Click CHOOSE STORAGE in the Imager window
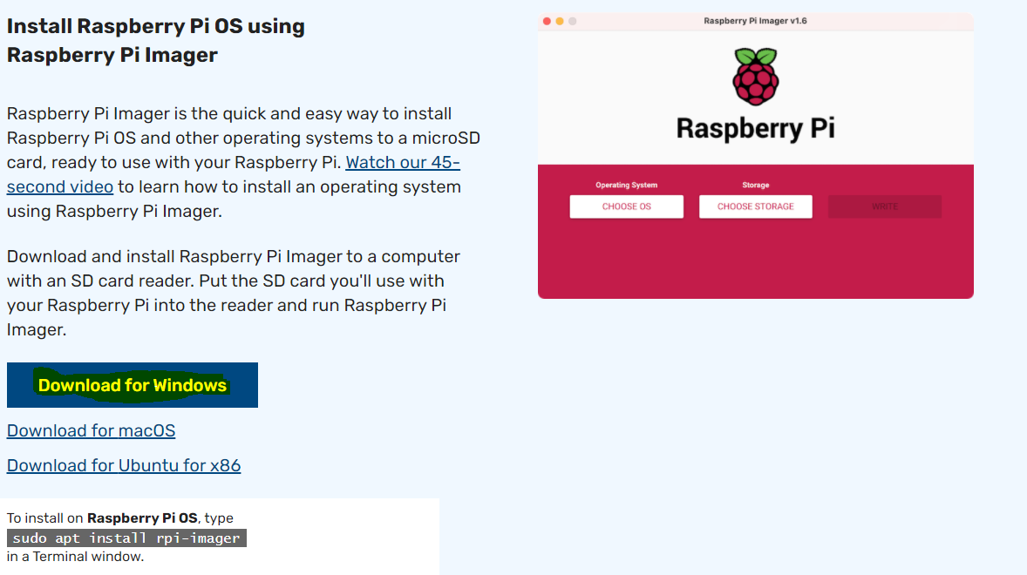Viewport: 1027px width, 575px height. click(x=756, y=206)
